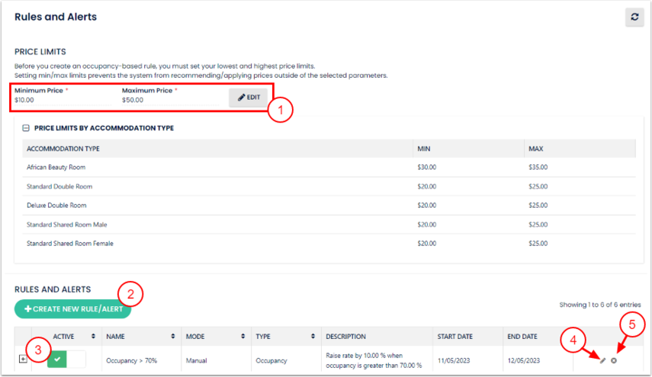The height and width of the screenshot is (377, 652).
Task: Toggle the Active switch for Occupancy > 70%
Action: pos(66,359)
